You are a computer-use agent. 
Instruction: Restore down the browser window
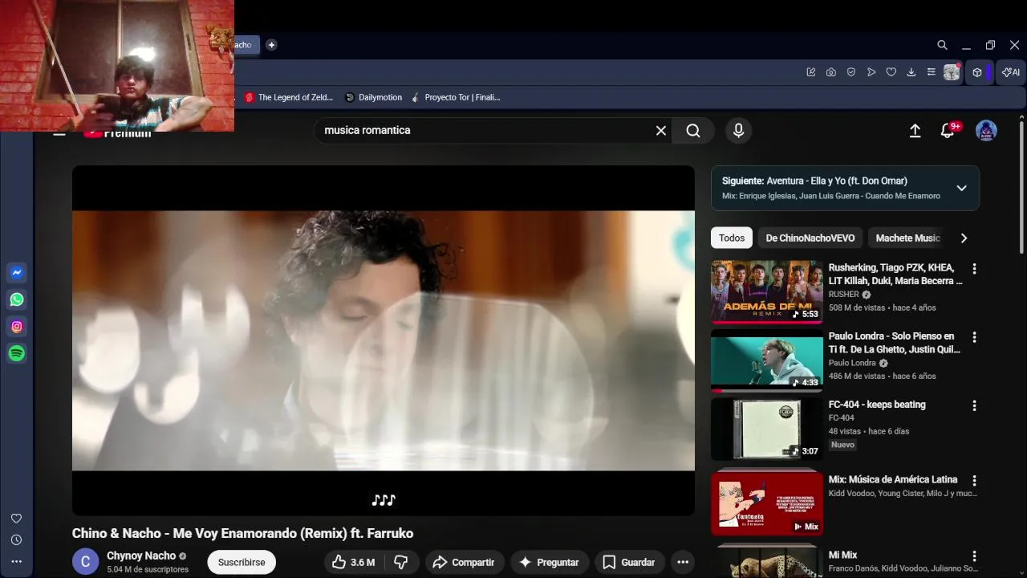tap(990, 45)
